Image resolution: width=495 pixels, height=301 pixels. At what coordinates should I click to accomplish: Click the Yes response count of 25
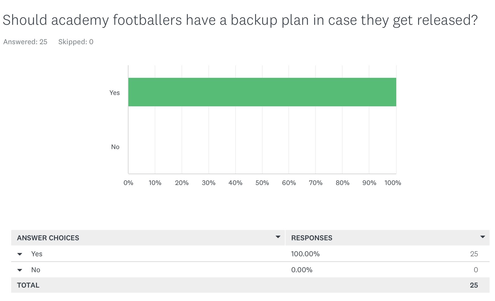pos(474,254)
